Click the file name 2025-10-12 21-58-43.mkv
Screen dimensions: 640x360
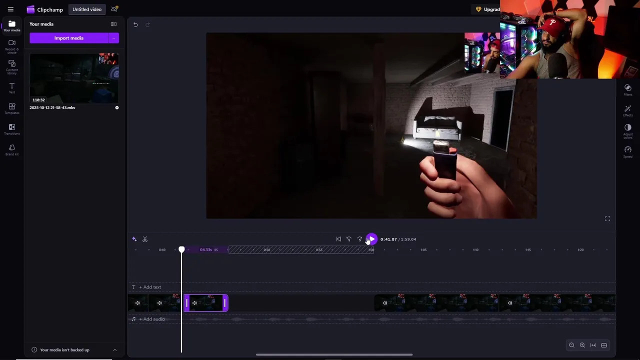click(x=52, y=107)
